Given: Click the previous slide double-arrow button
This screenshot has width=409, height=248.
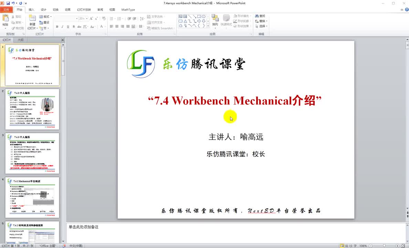Looking at the screenshot, I should tap(407, 213).
